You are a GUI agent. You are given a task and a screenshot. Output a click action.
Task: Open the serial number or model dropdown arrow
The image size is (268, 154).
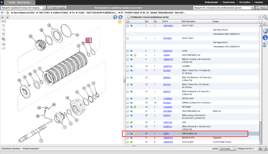point(44,8)
